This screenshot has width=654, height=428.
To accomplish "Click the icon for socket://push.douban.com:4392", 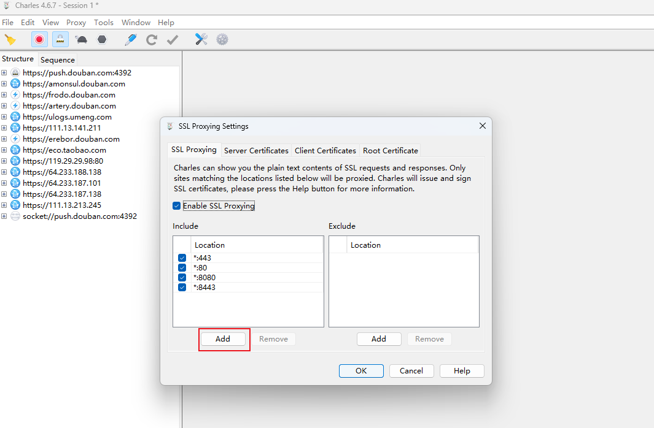I will click(15, 216).
